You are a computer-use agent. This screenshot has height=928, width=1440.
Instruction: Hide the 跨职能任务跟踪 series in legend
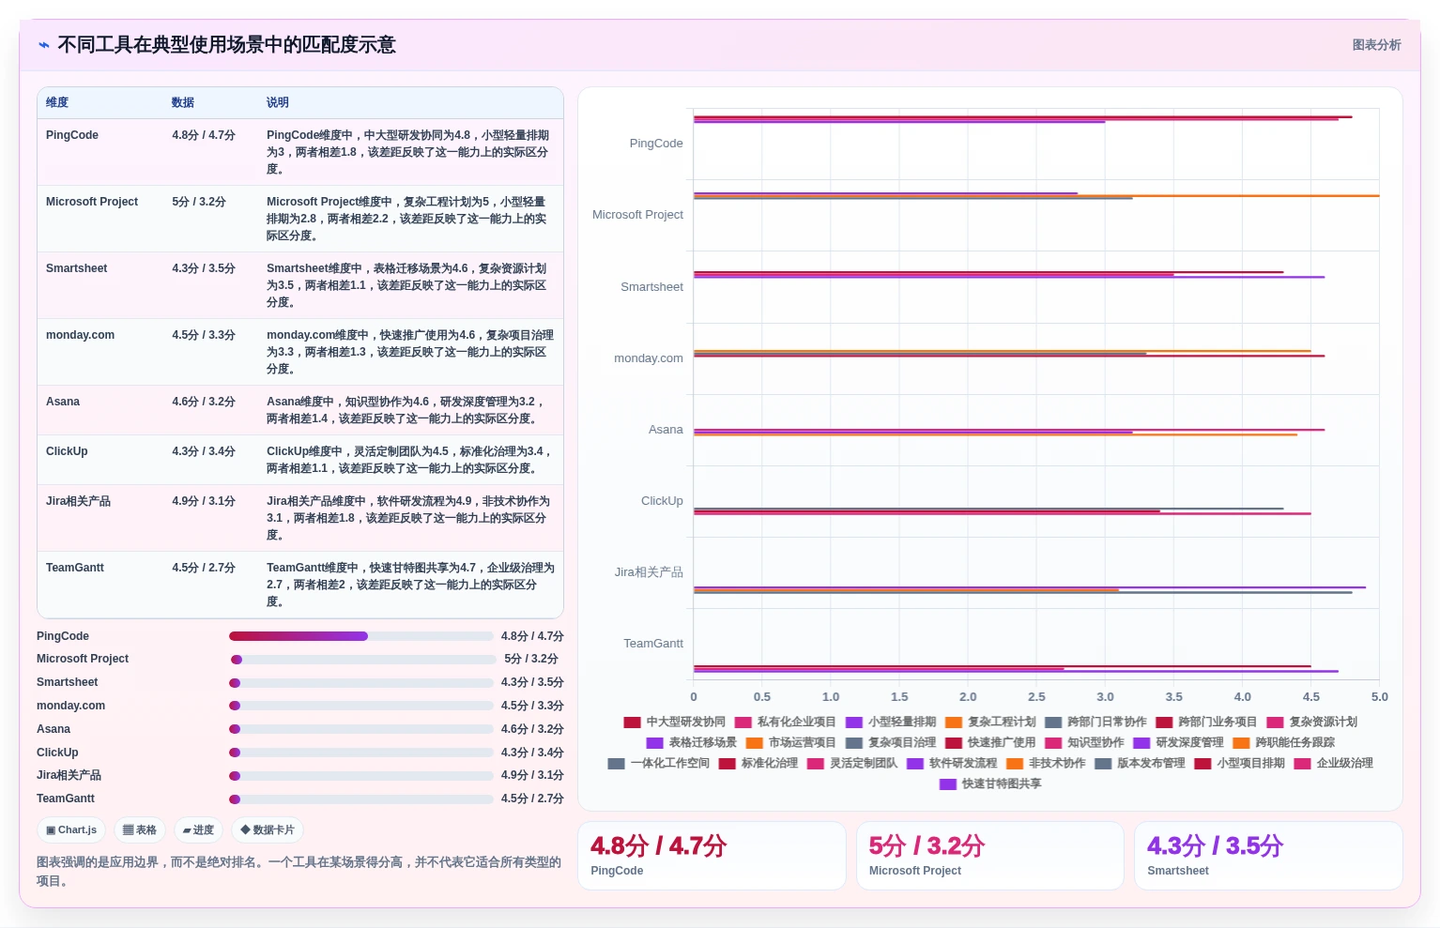pyautogui.click(x=1283, y=743)
